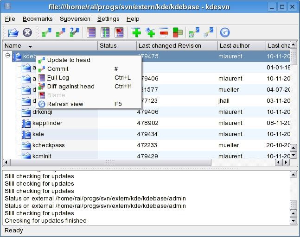The image size is (300, 237).
Task: Click the folder icon next to kappfinder
Action: (26, 123)
